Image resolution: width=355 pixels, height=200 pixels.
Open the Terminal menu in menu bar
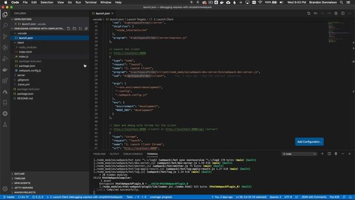[90, 2]
